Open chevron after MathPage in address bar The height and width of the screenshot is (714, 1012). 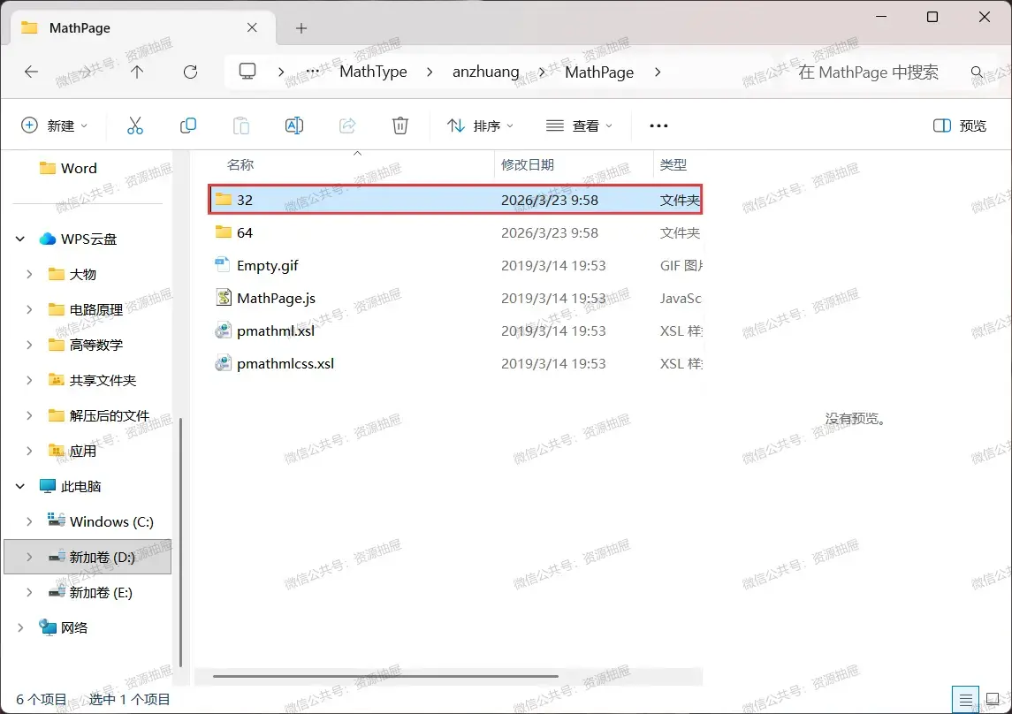(658, 72)
